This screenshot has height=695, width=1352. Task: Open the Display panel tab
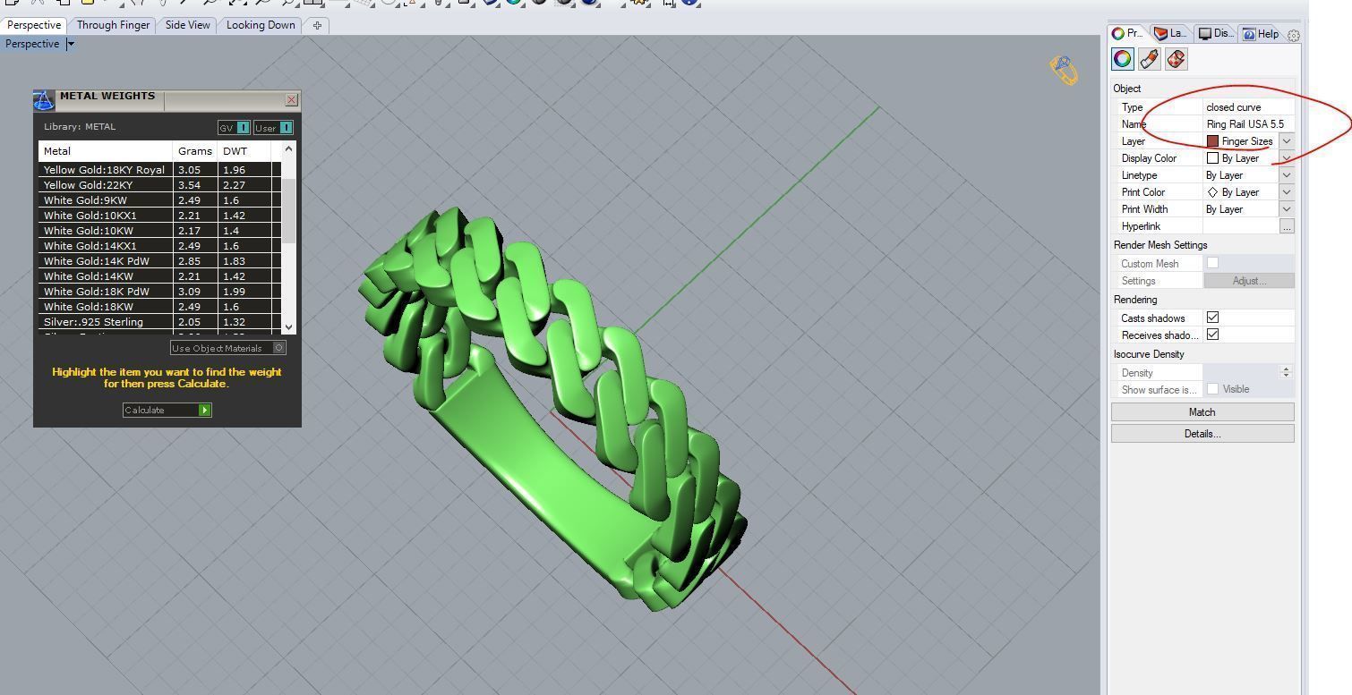pyautogui.click(x=1217, y=33)
